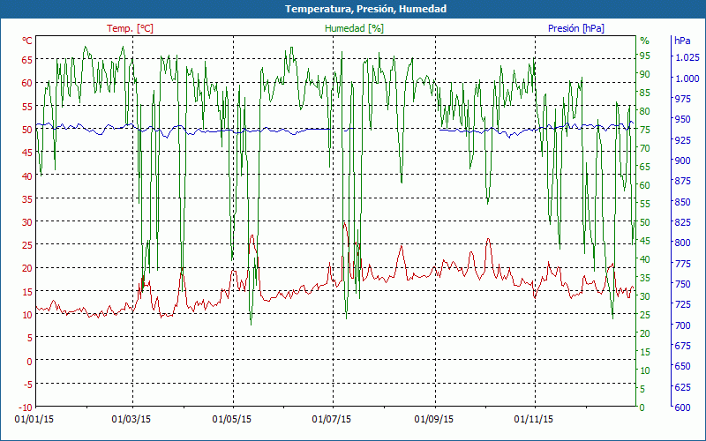This screenshot has width=706, height=441.
Task: Click '700' on the pressure axis
Action: [x=683, y=325]
